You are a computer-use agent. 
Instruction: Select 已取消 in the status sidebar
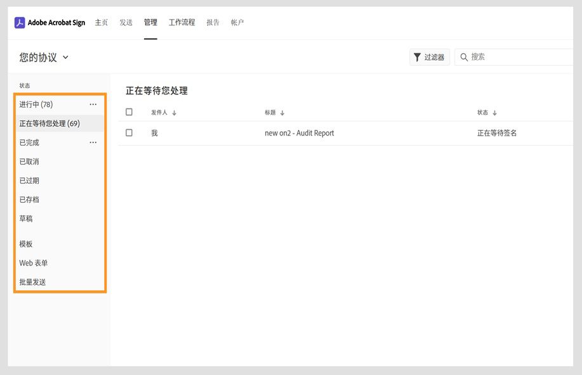pos(28,162)
